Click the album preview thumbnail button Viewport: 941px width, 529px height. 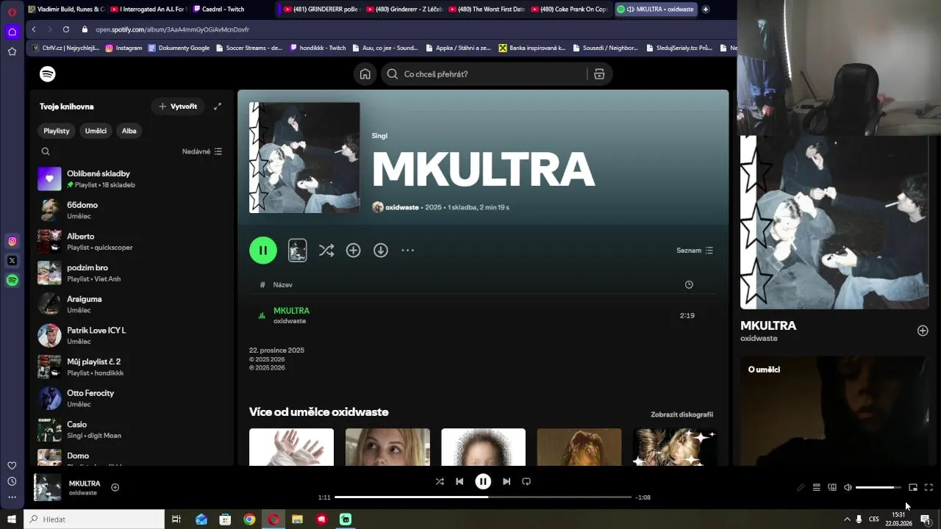[297, 251]
